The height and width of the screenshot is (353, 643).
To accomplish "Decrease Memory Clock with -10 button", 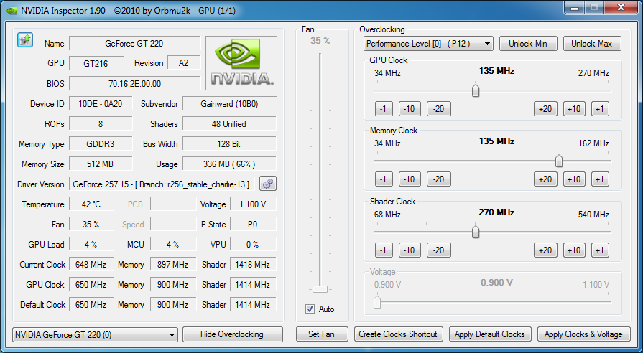I will 410,179.
